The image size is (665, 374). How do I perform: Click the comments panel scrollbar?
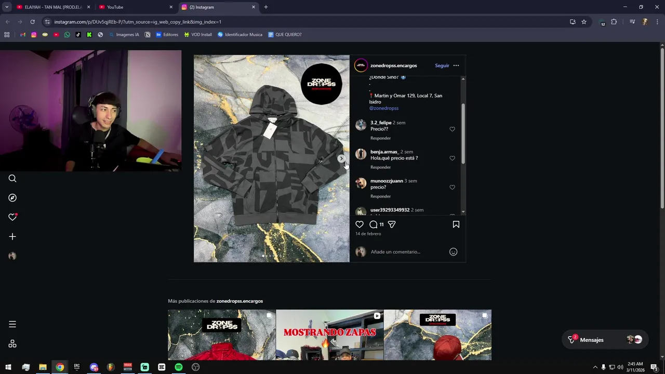coord(463,133)
